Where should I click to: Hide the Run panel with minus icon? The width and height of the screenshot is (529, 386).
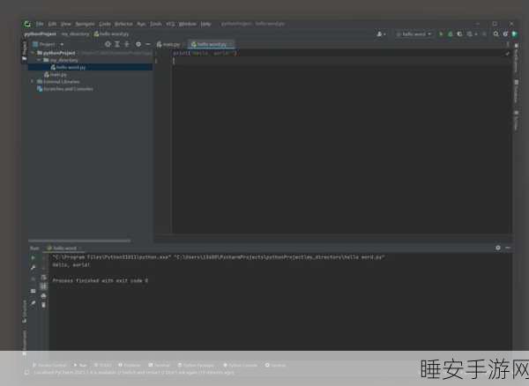pos(508,248)
